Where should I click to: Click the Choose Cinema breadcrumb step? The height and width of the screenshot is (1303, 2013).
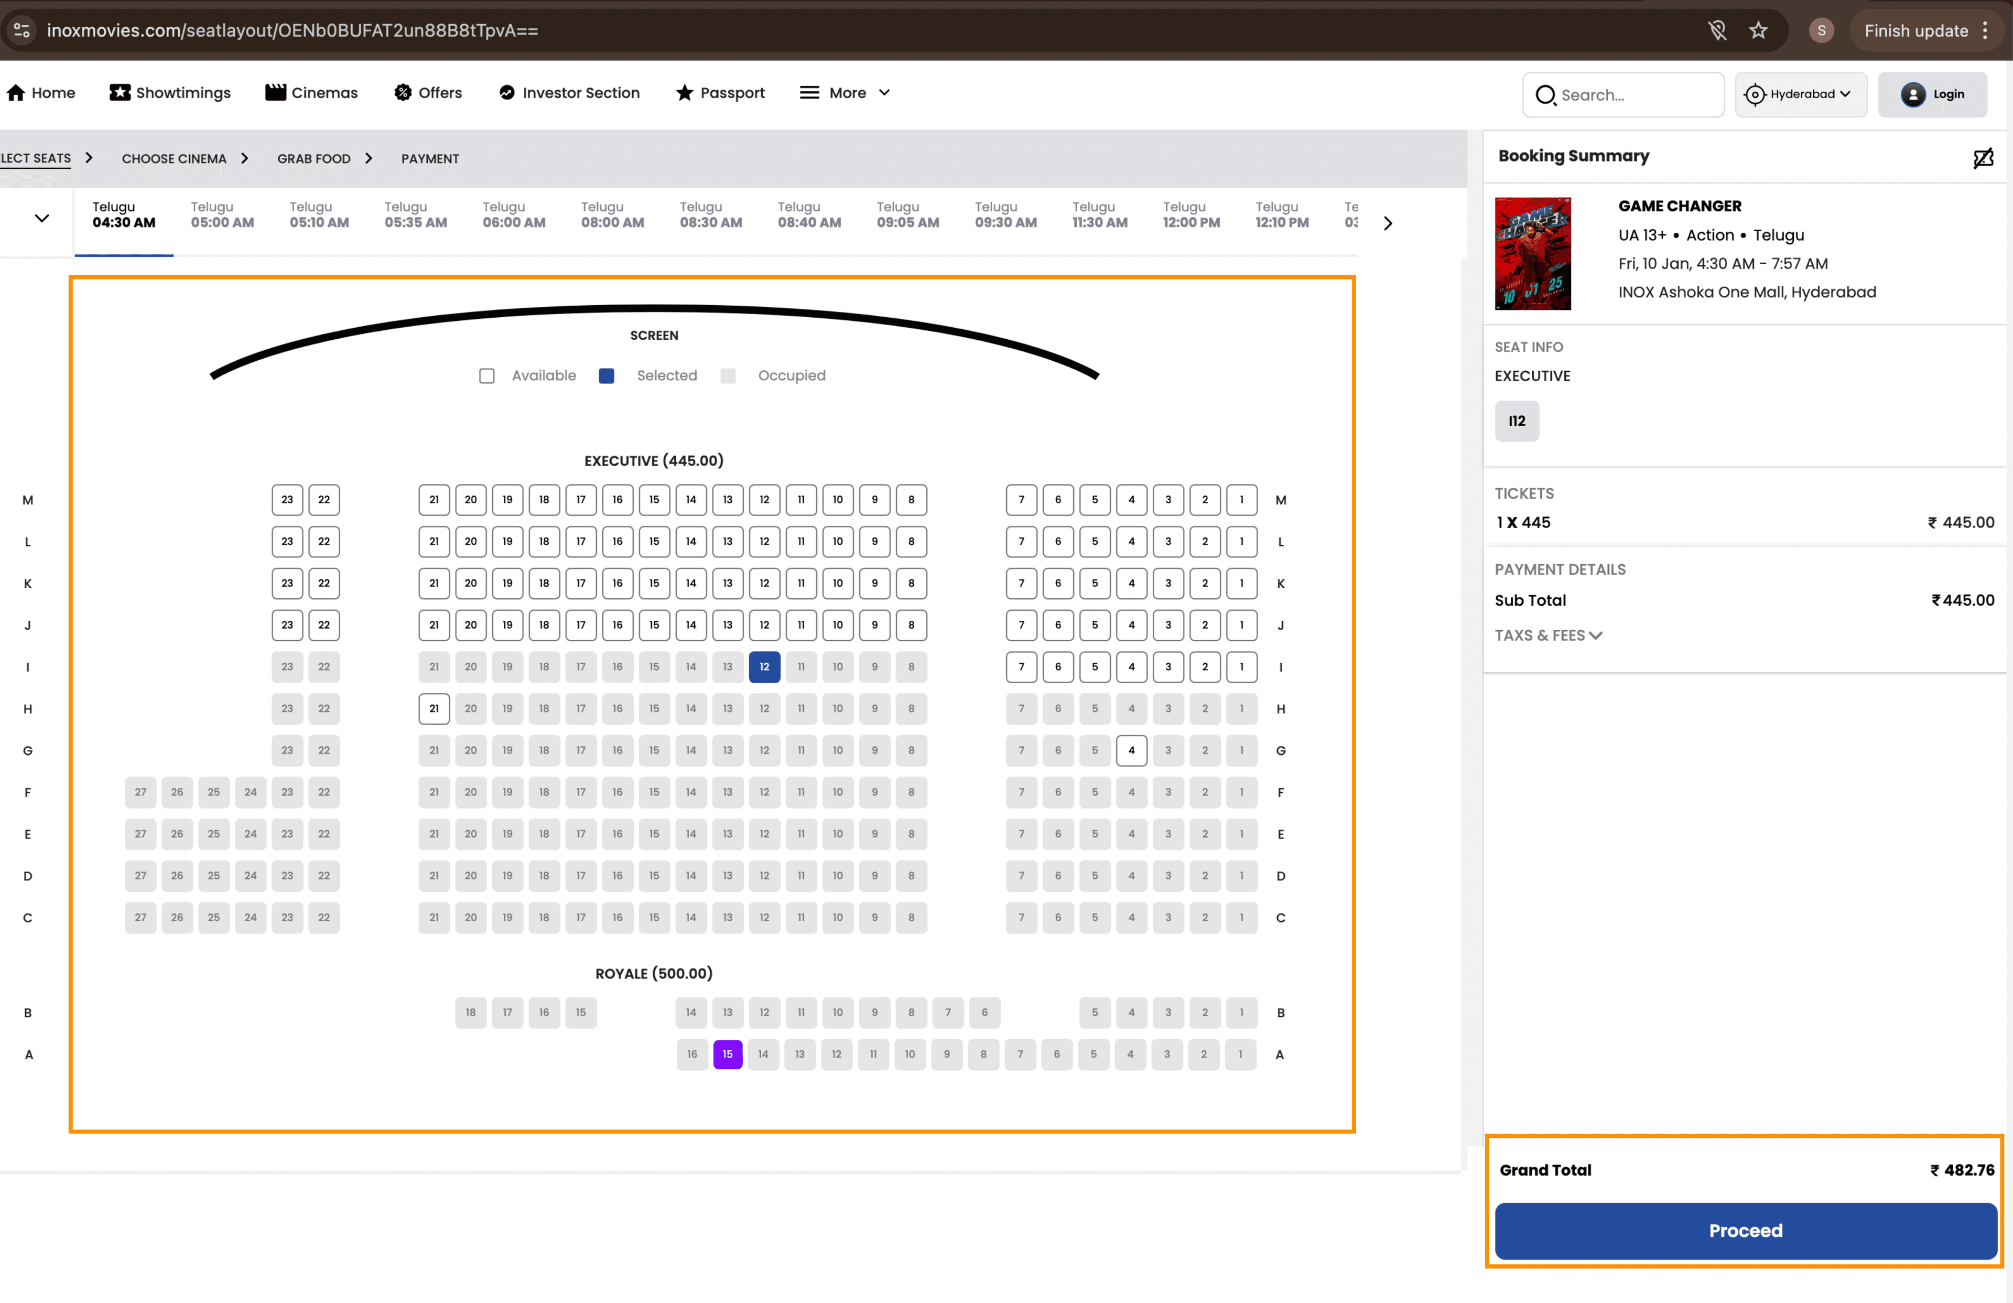click(x=174, y=158)
